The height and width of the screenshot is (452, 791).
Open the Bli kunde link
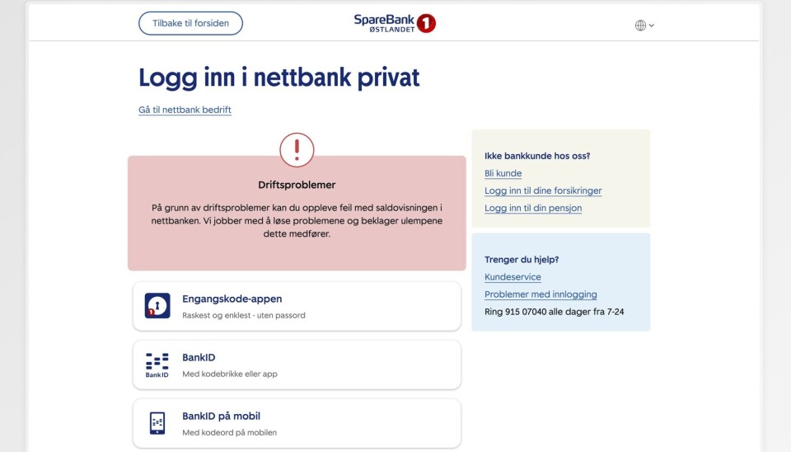(x=503, y=173)
